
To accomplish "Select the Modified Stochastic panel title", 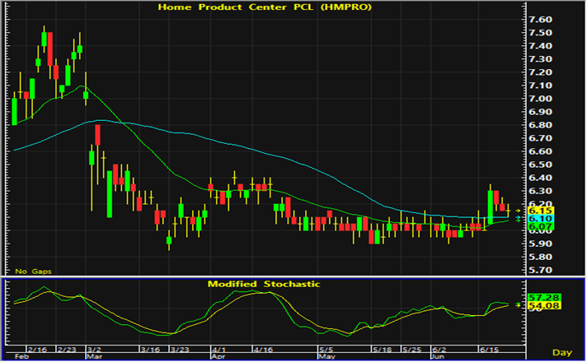I will [x=264, y=285].
